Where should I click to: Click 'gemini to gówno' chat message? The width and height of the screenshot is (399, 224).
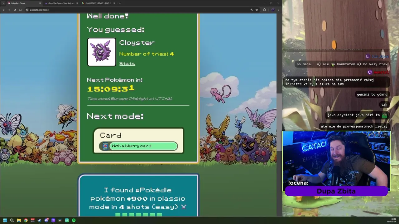(372, 95)
